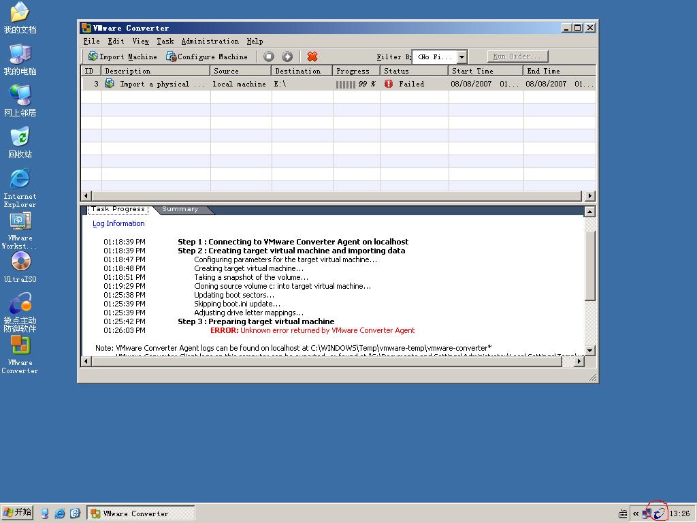The image size is (697, 523).
Task: Open the File menu
Action: coord(92,42)
